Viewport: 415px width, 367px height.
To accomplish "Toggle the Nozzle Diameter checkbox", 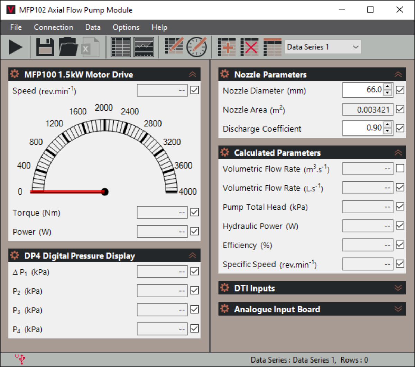I will [400, 90].
